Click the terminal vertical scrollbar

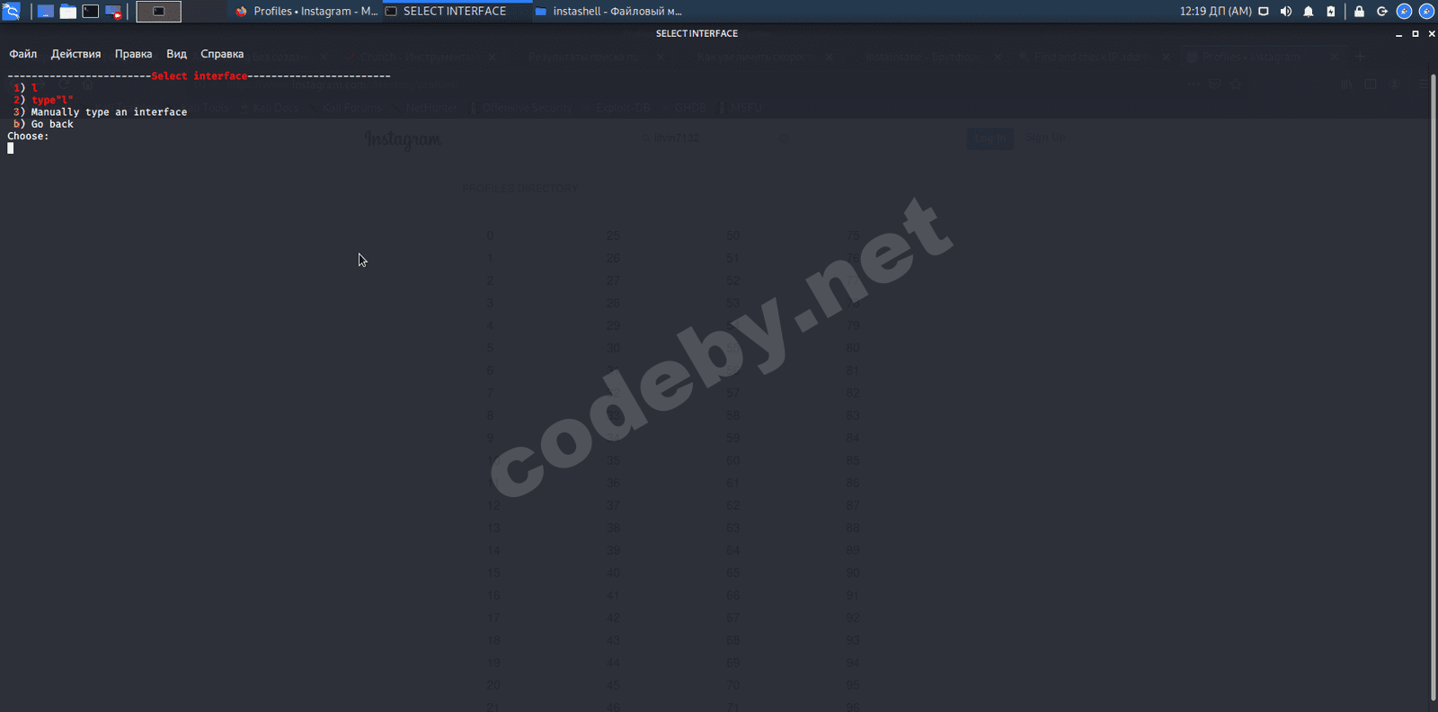coord(1433,387)
